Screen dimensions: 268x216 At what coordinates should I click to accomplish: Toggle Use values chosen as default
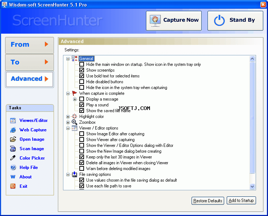tap(82, 180)
